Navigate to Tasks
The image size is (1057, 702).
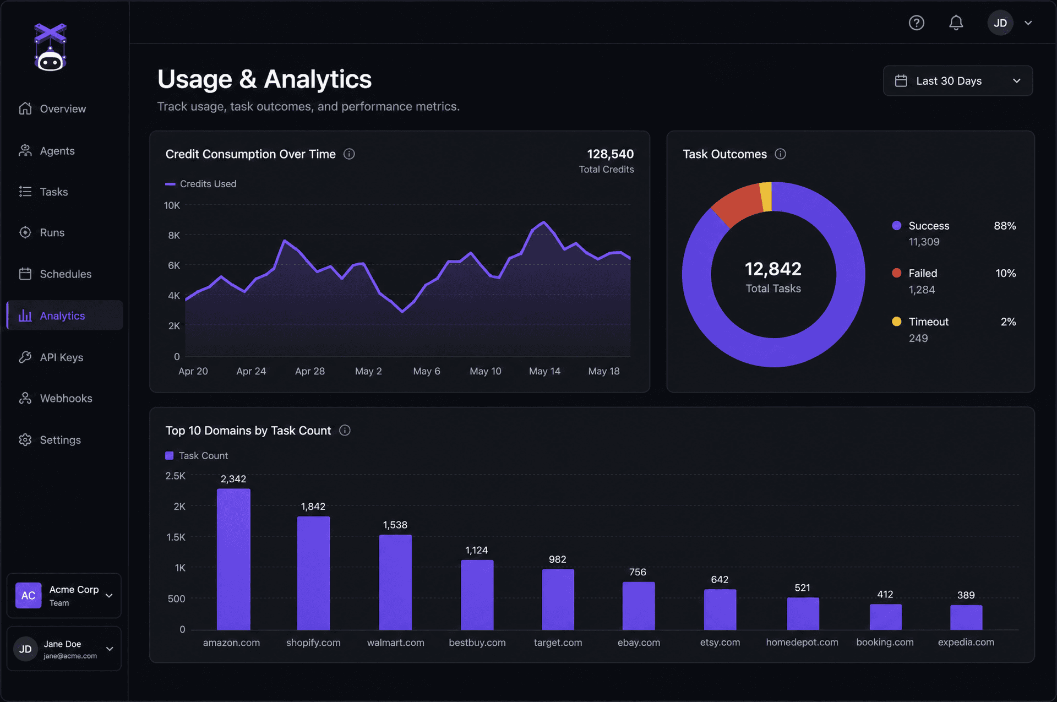click(64, 192)
